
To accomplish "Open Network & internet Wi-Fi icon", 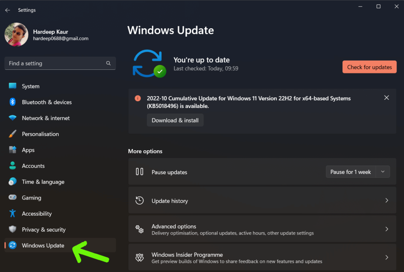I will coord(13,118).
